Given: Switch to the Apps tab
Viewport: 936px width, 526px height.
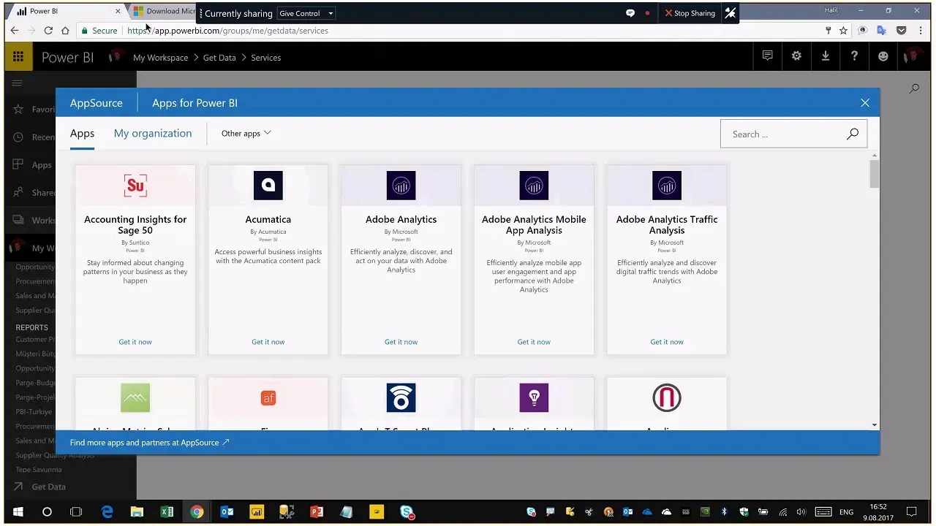Looking at the screenshot, I should [x=82, y=134].
